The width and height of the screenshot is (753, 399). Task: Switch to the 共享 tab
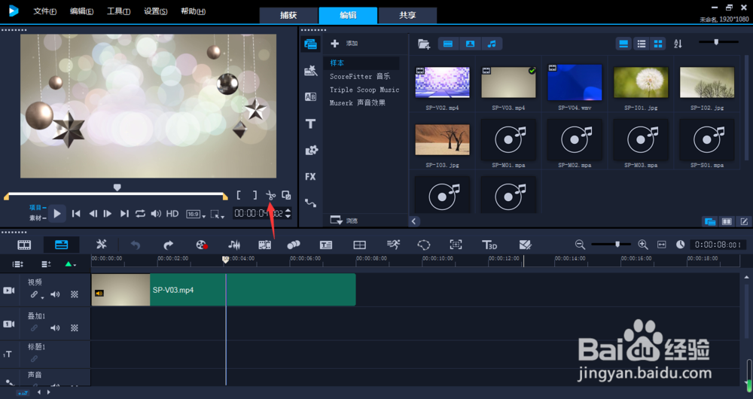407,15
